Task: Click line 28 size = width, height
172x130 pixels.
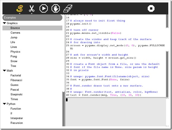Action: pos(103,58)
